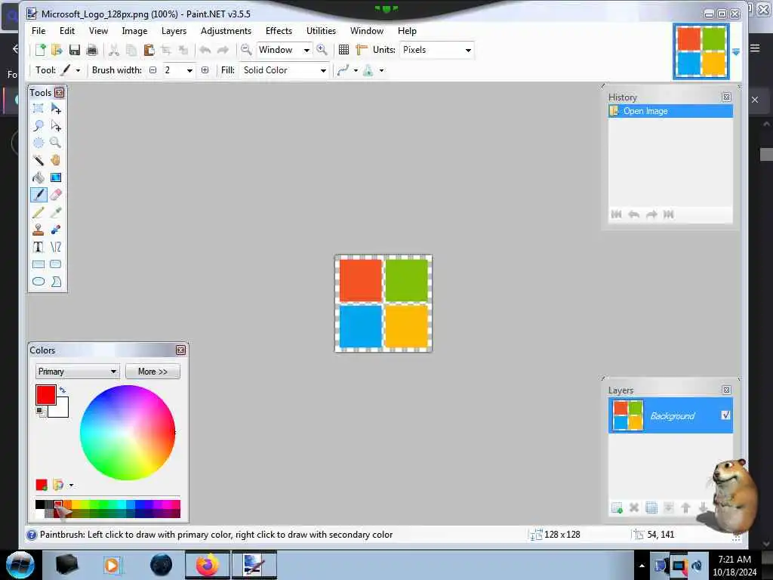The height and width of the screenshot is (580, 773).
Task: Click the image thumbnail in top-right corner
Action: point(701,51)
